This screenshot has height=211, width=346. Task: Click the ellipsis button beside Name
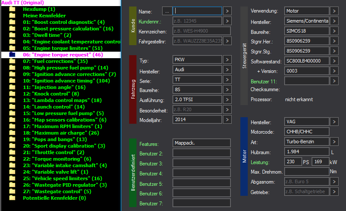(x=167, y=11)
